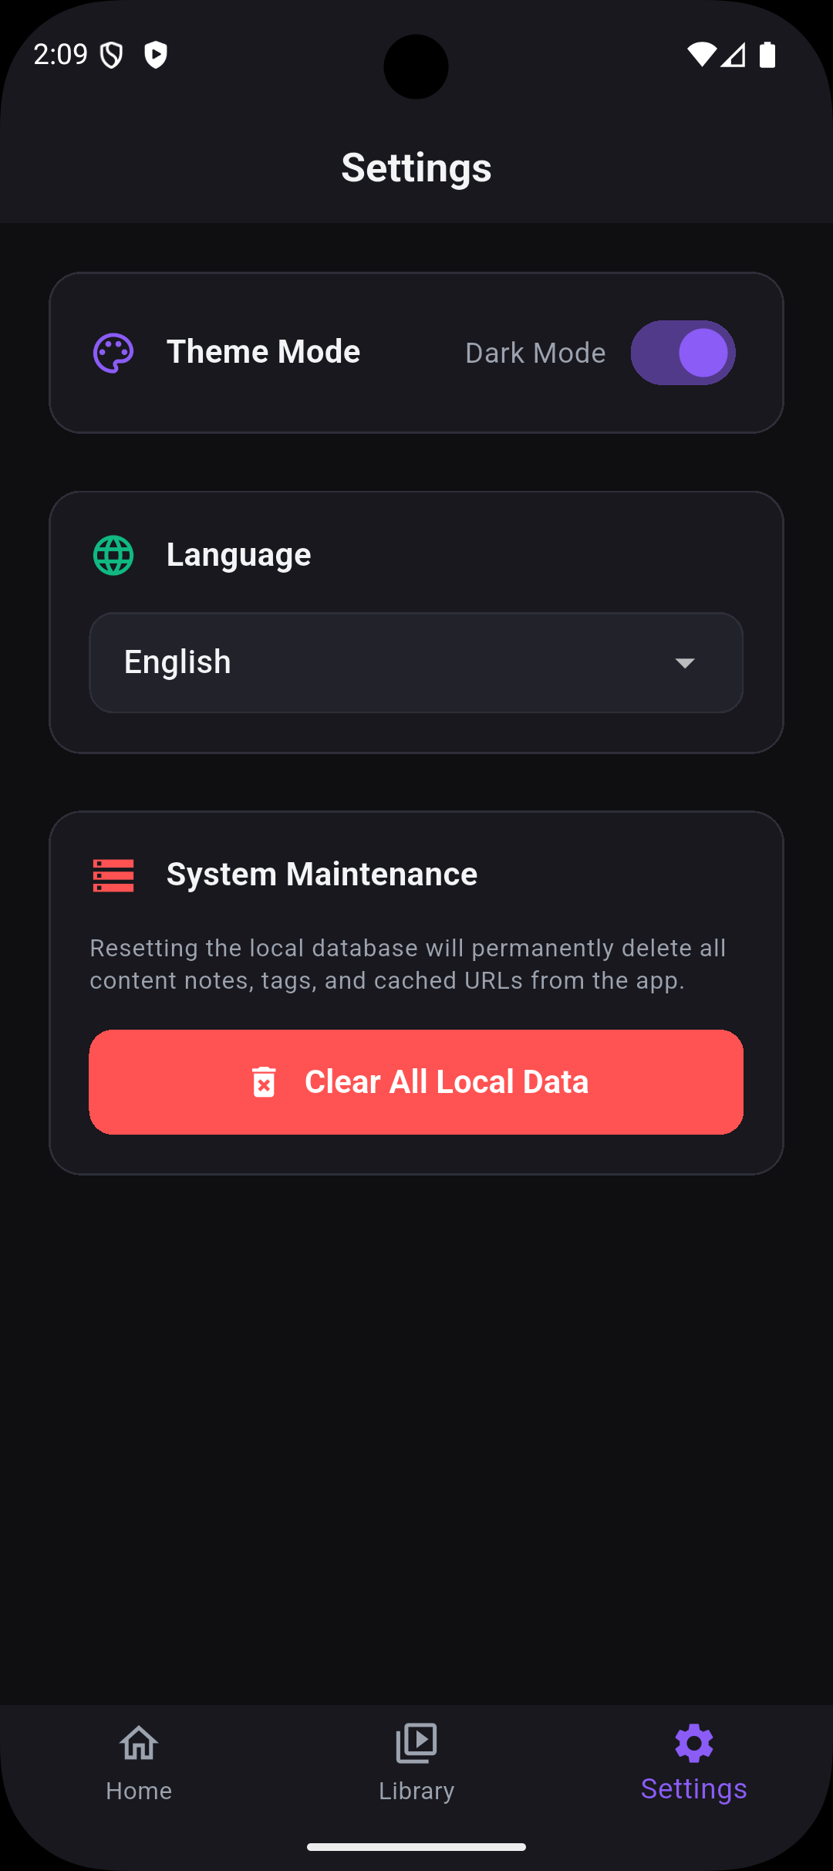Click Clear All Local Data button

pyautogui.click(x=416, y=1082)
